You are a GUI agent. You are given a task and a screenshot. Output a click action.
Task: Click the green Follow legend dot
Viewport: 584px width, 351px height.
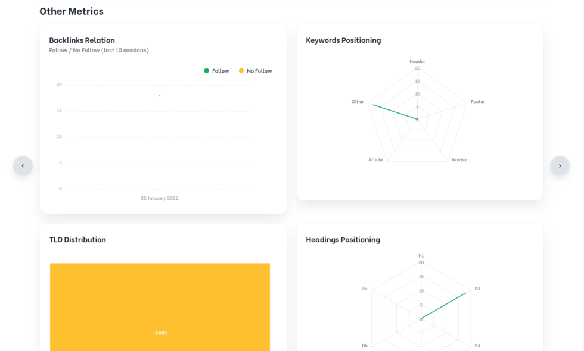tap(206, 71)
